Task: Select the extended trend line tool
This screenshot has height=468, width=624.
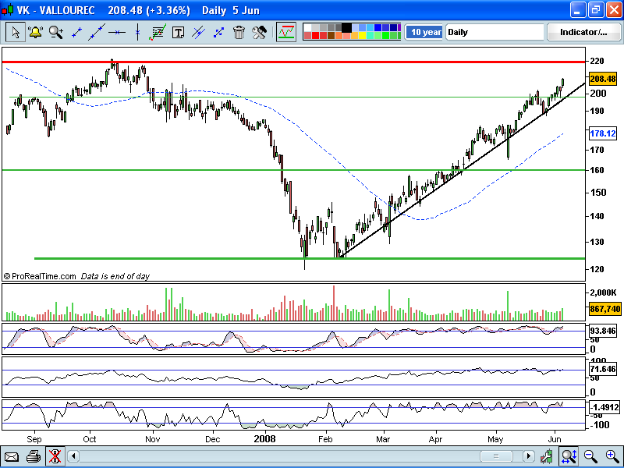Action: click(x=97, y=32)
